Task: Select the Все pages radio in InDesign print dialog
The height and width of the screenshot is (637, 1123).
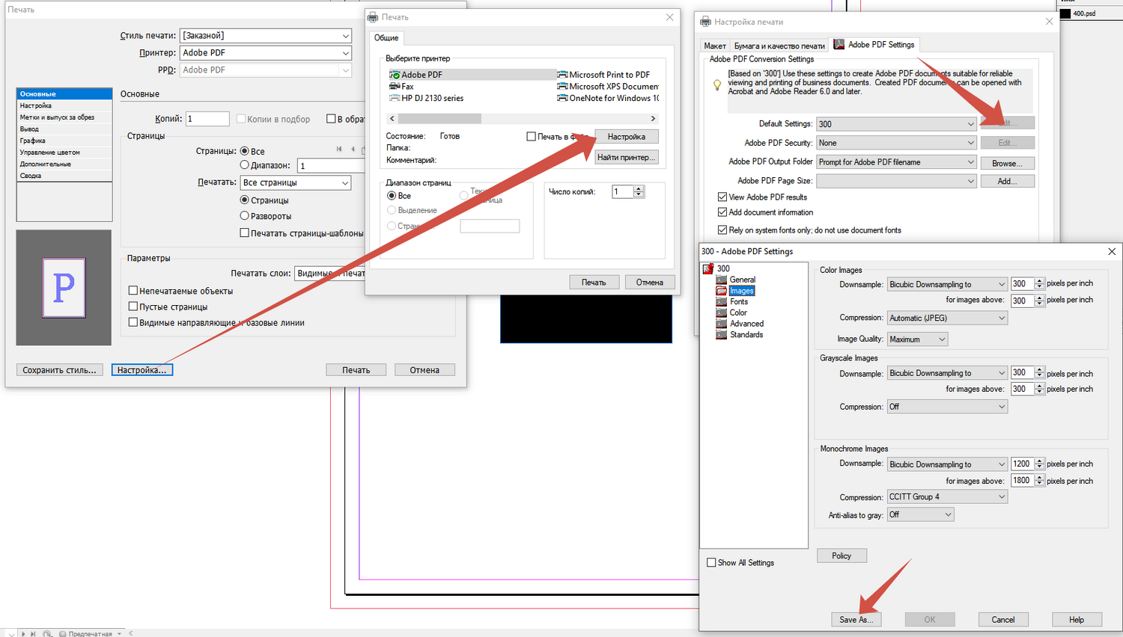Action: (244, 151)
